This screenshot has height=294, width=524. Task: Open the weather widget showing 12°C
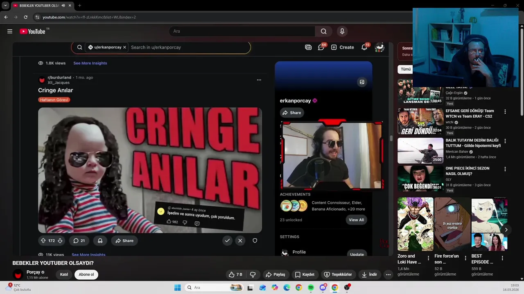[x=18, y=287]
